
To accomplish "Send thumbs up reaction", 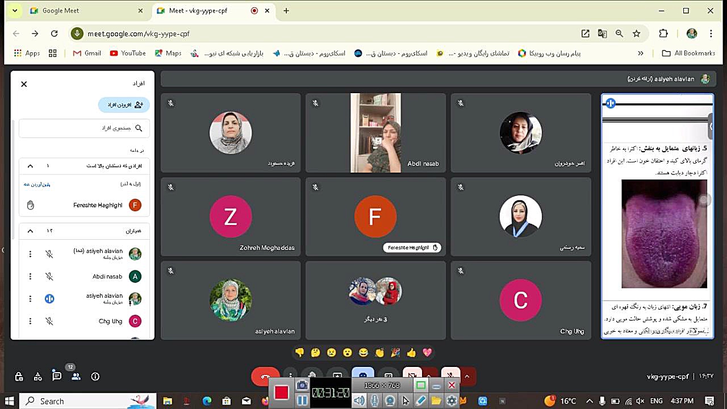I will point(411,353).
